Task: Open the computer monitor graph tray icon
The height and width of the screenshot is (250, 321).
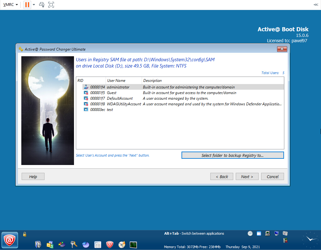Action: 268,233
